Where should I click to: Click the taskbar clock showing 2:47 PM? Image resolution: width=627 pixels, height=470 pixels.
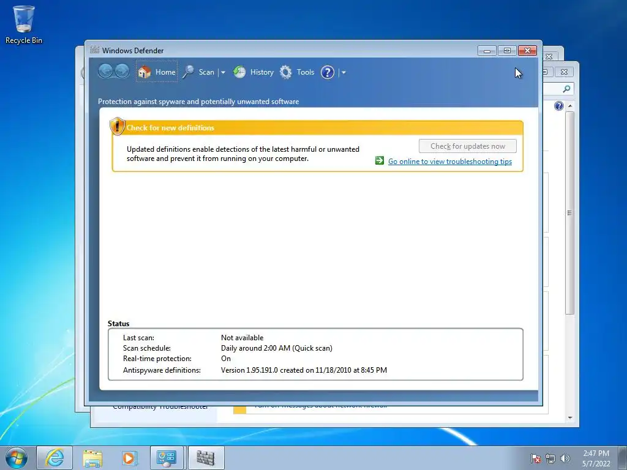pyautogui.click(x=596, y=458)
